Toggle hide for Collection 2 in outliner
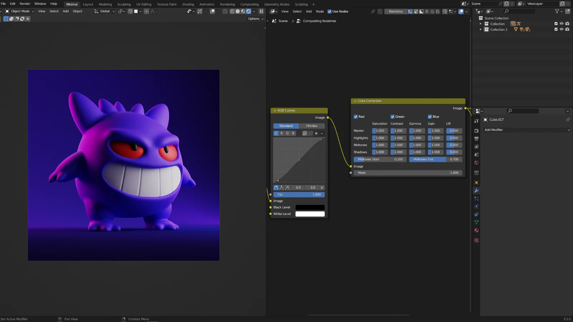The image size is (573, 322). [x=562, y=29]
